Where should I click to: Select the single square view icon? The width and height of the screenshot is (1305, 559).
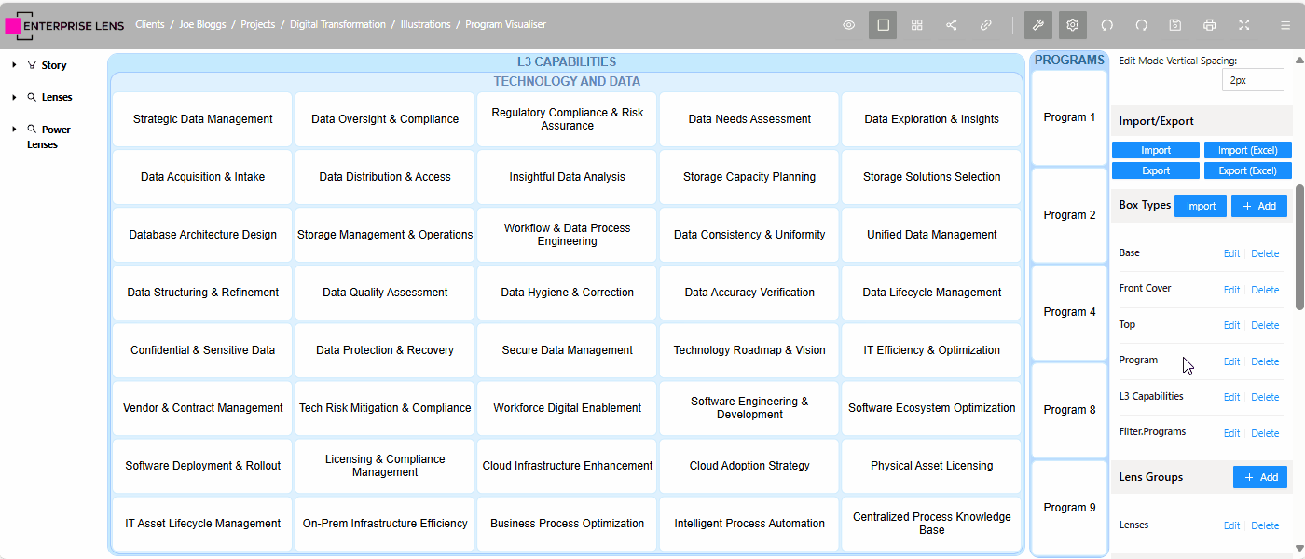click(x=883, y=25)
